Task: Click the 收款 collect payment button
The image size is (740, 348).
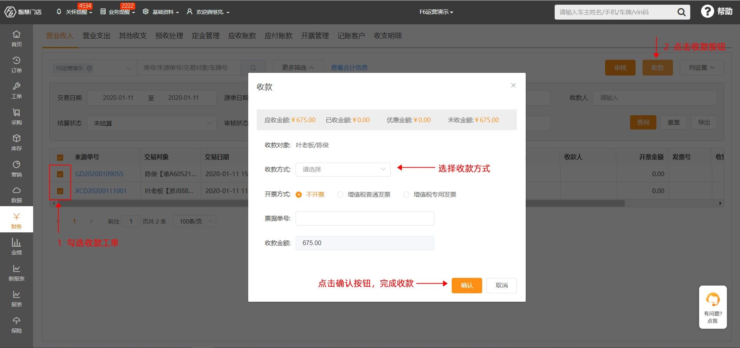Action: pyautogui.click(x=658, y=67)
